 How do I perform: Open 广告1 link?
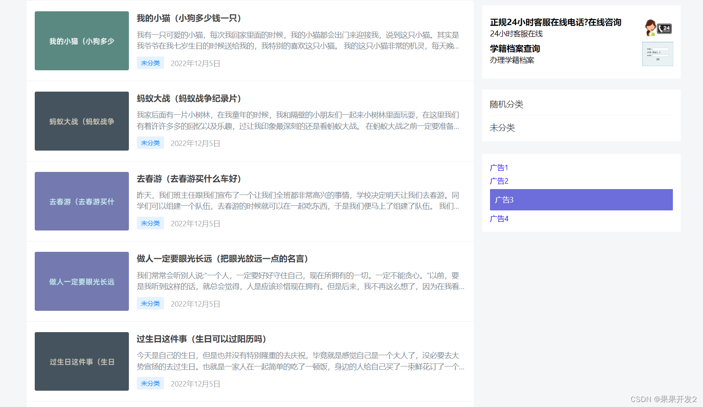coord(499,167)
